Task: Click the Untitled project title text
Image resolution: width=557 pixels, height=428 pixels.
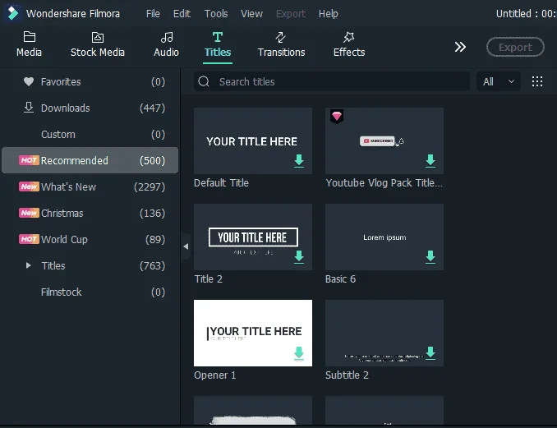Action: [526, 13]
